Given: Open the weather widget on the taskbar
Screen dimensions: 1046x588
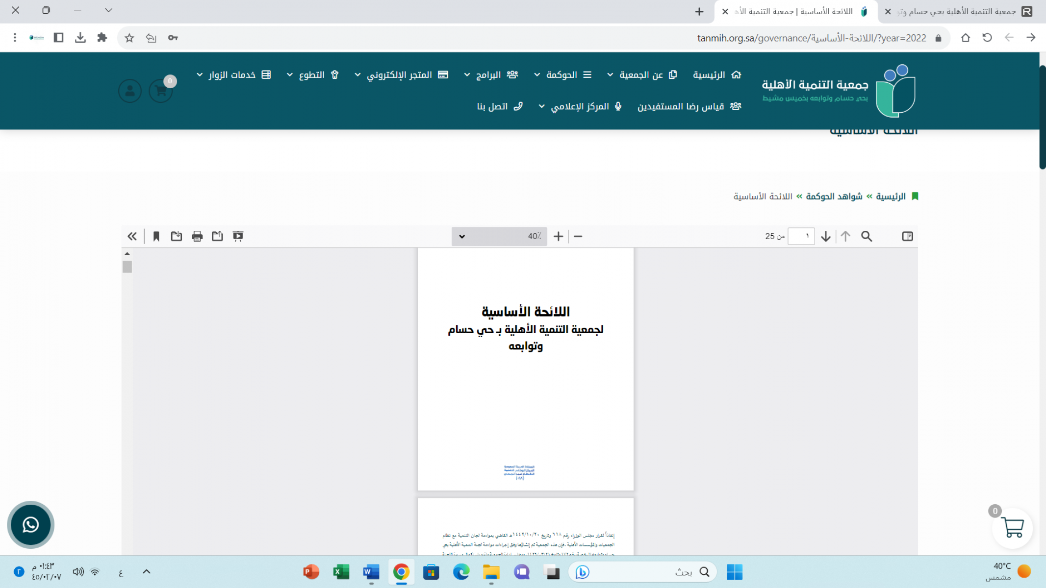Looking at the screenshot, I should click(x=1008, y=572).
